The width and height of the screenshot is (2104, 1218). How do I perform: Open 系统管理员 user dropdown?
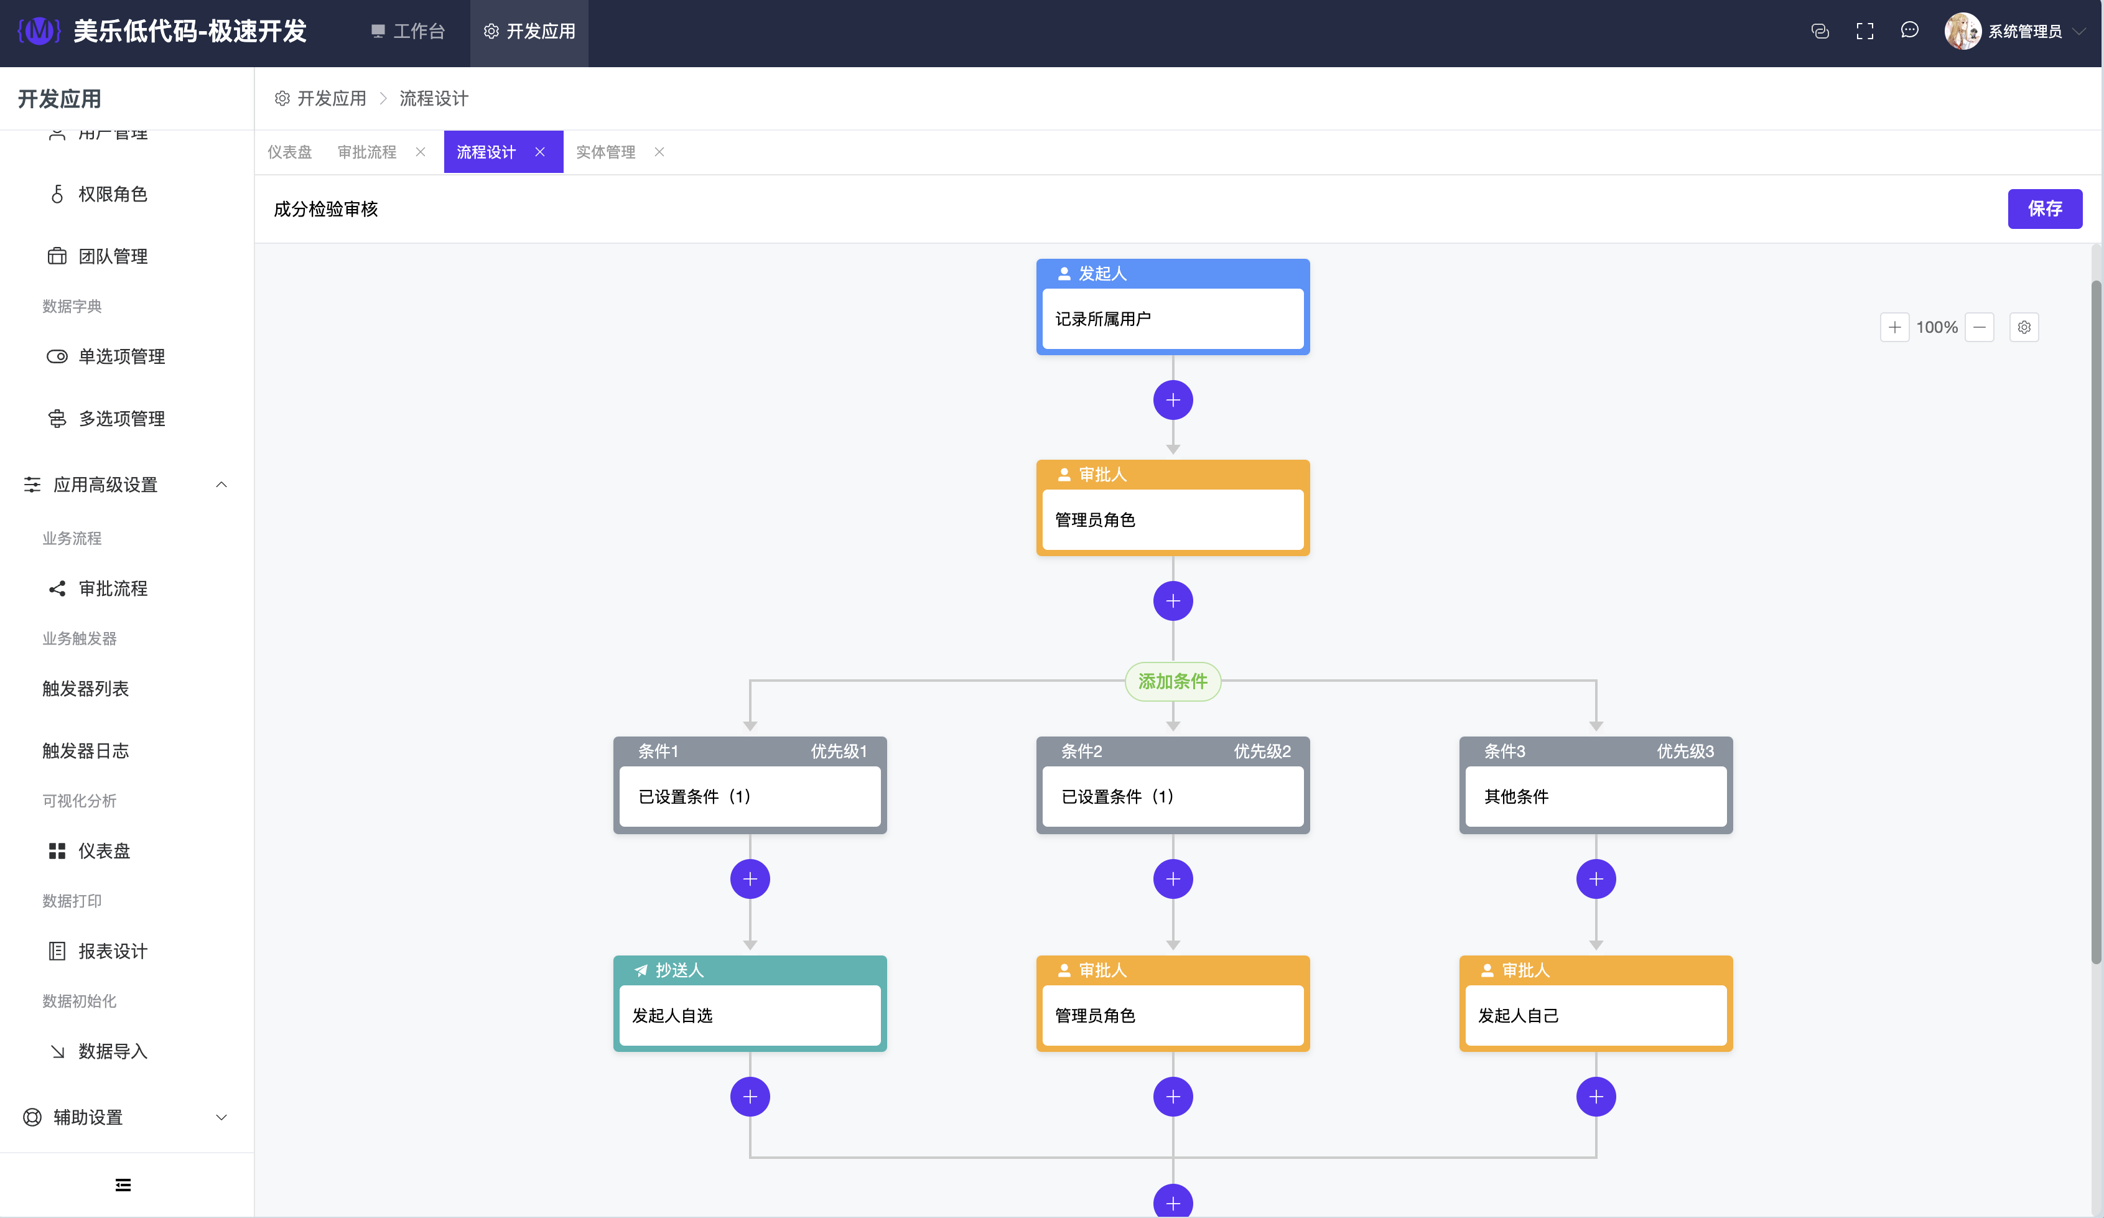2024,32
